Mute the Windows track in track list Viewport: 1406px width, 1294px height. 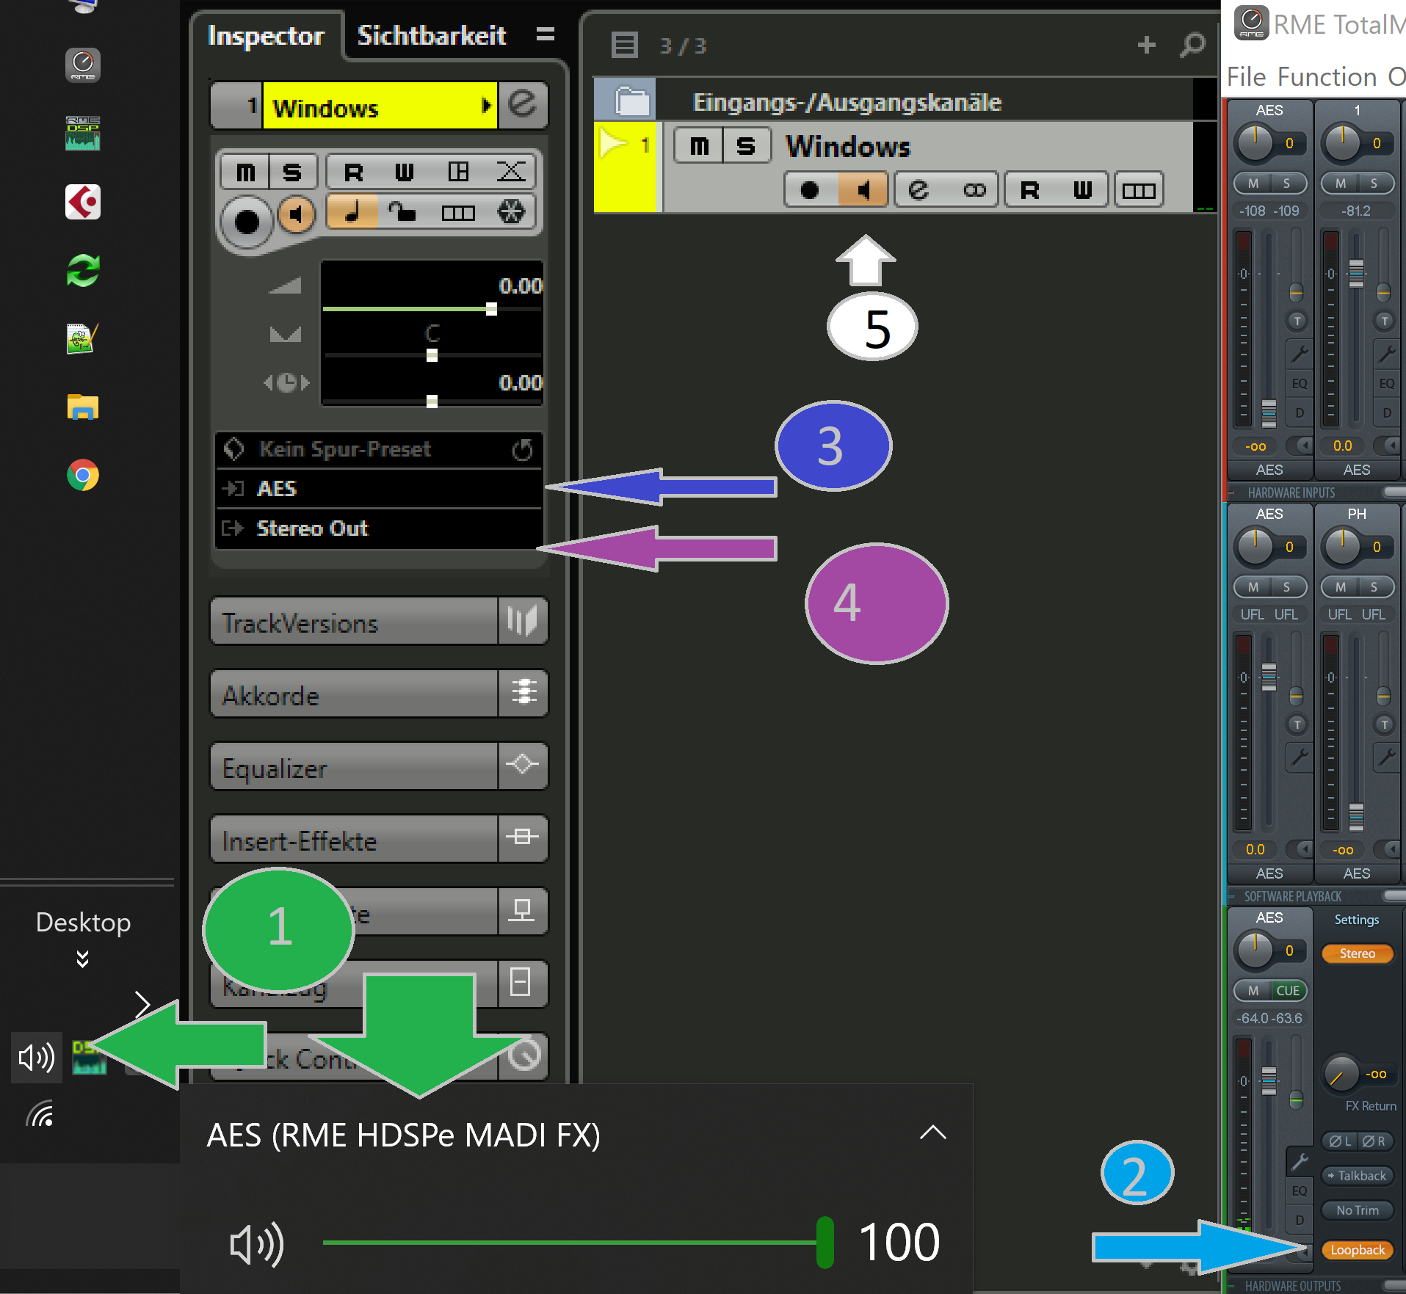[699, 146]
